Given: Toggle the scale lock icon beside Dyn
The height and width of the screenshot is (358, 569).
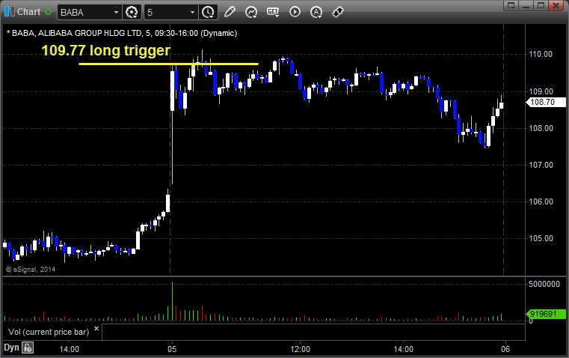Looking at the screenshot, I should pos(28,348).
